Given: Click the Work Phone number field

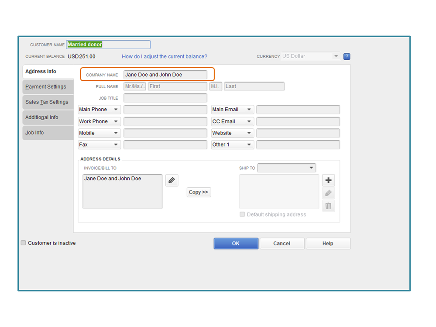Looking at the screenshot, I should coord(165,121).
